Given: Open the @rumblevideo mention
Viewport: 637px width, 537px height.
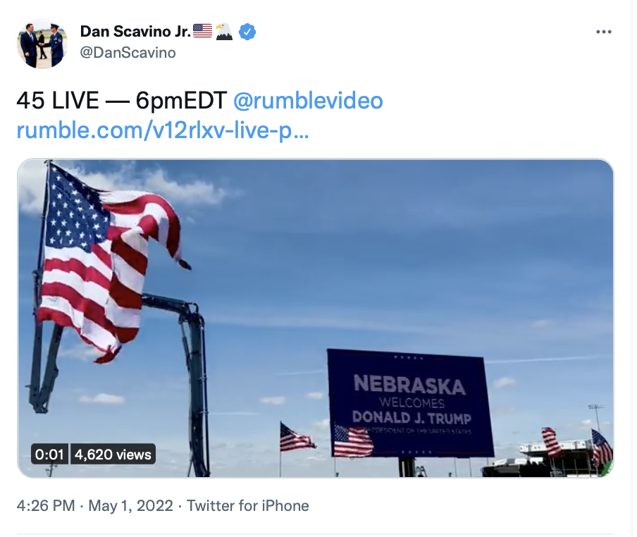Looking at the screenshot, I should [x=308, y=100].
